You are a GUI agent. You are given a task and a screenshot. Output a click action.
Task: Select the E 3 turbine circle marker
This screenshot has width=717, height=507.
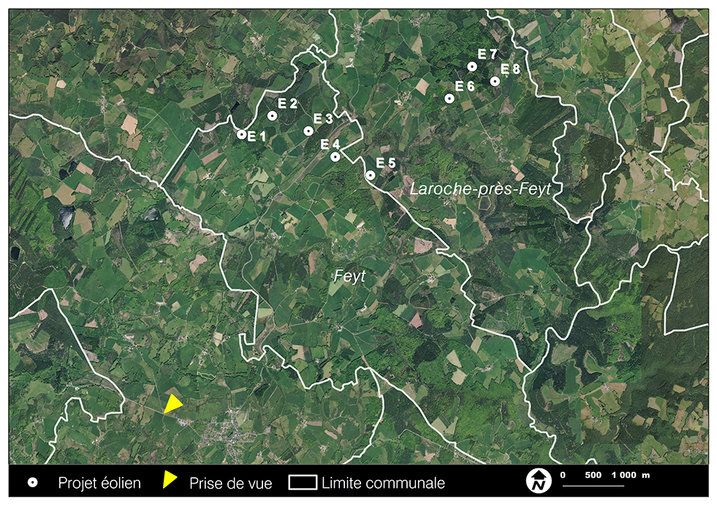[x=308, y=131]
